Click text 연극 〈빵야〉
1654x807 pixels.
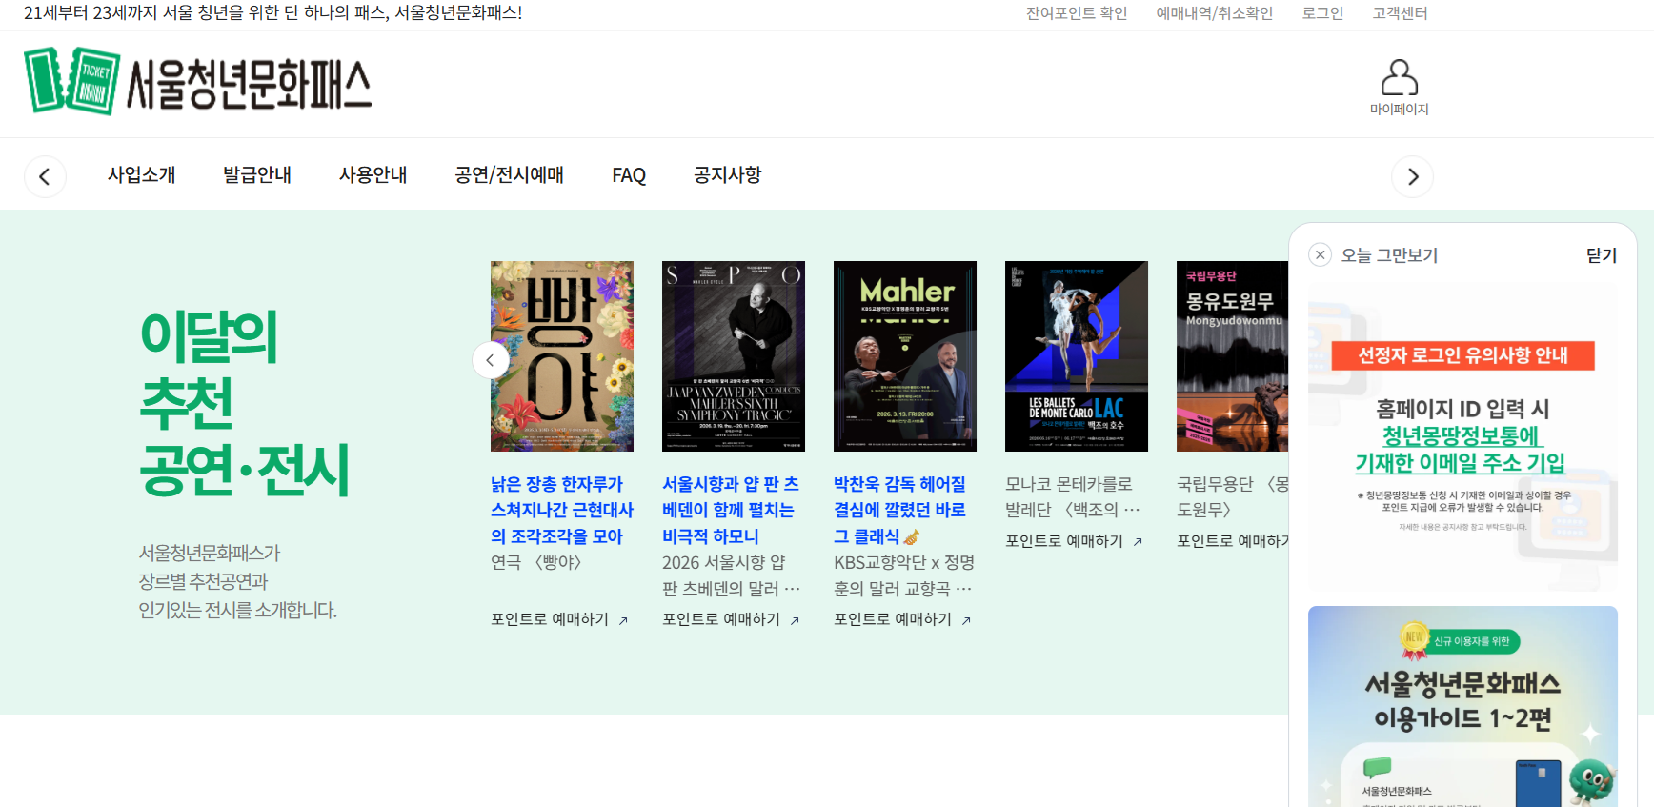click(536, 563)
